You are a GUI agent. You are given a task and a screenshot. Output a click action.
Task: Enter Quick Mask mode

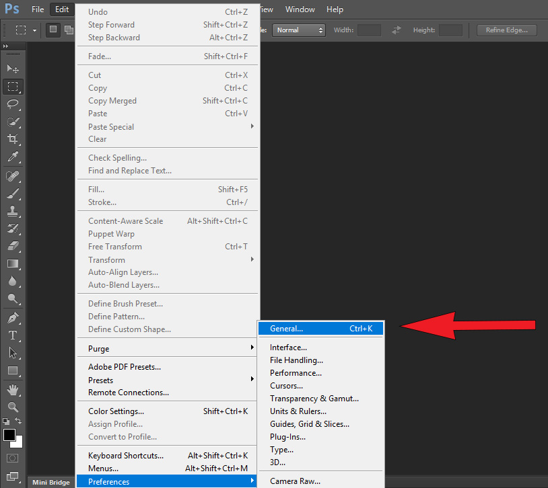click(12, 458)
